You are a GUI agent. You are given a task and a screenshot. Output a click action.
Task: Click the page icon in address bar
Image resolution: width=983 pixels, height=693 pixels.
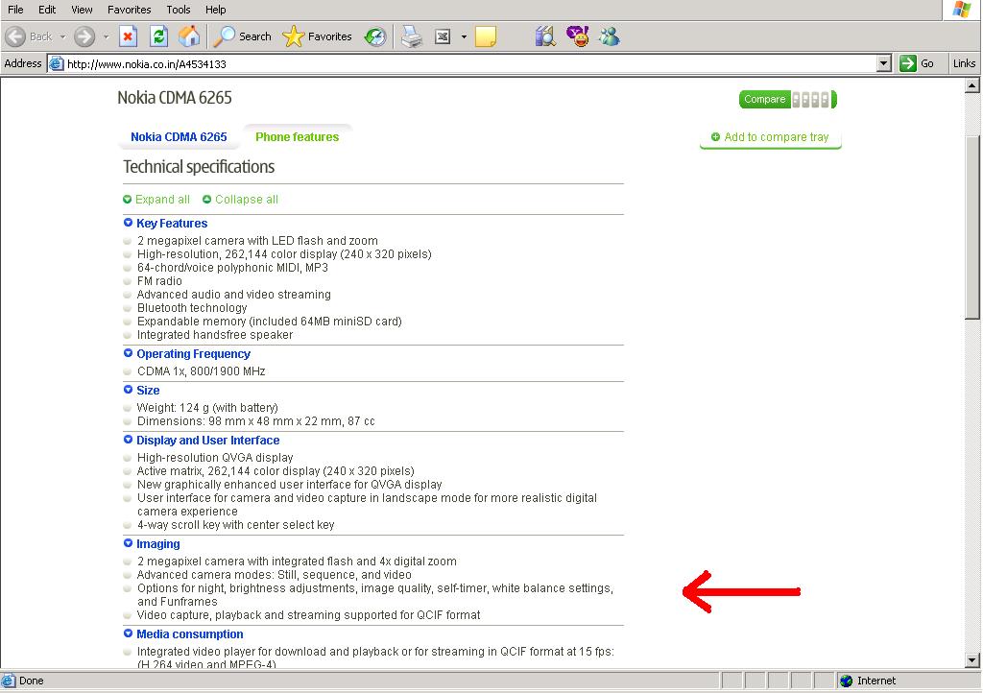coord(57,63)
